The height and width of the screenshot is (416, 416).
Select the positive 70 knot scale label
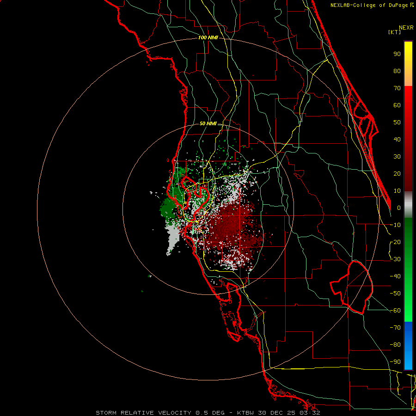point(397,88)
